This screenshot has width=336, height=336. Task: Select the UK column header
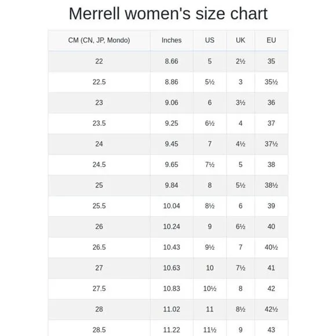pyautogui.click(x=240, y=41)
